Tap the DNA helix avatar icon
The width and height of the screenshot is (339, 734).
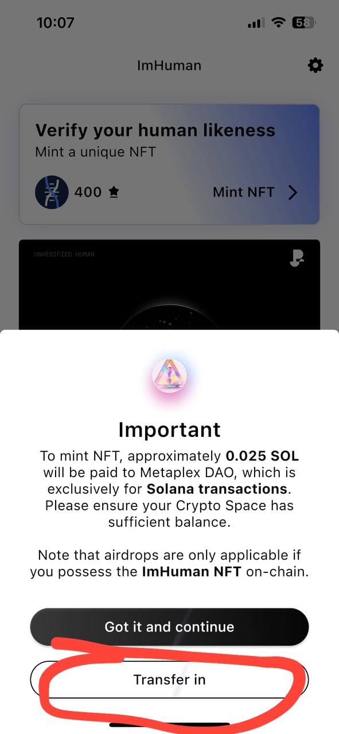[52, 192]
